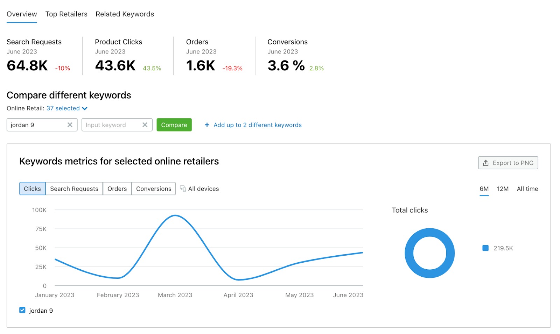Select the Orders metric tab
Screen dimensions: 560x334
pyautogui.click(x=117, y=189)
